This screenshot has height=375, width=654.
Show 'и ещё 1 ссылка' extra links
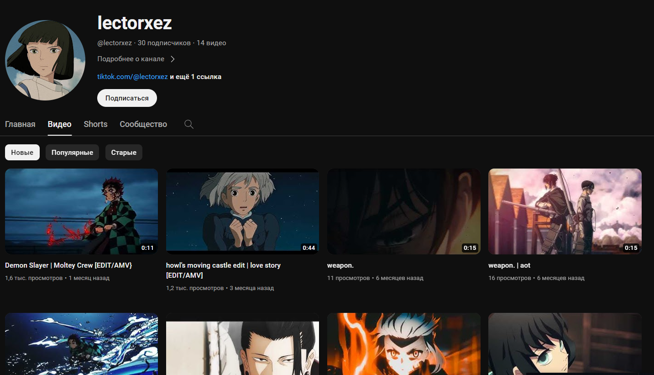pos(195,77)
